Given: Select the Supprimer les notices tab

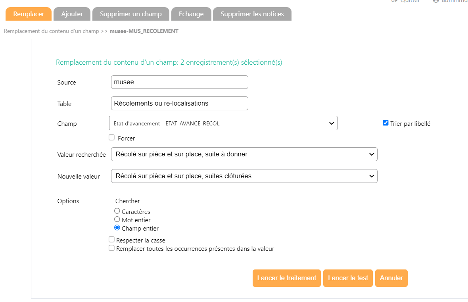Looking at the screenshot, I should pos(252,14).
